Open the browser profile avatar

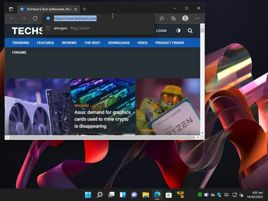[x=185, y=18]
